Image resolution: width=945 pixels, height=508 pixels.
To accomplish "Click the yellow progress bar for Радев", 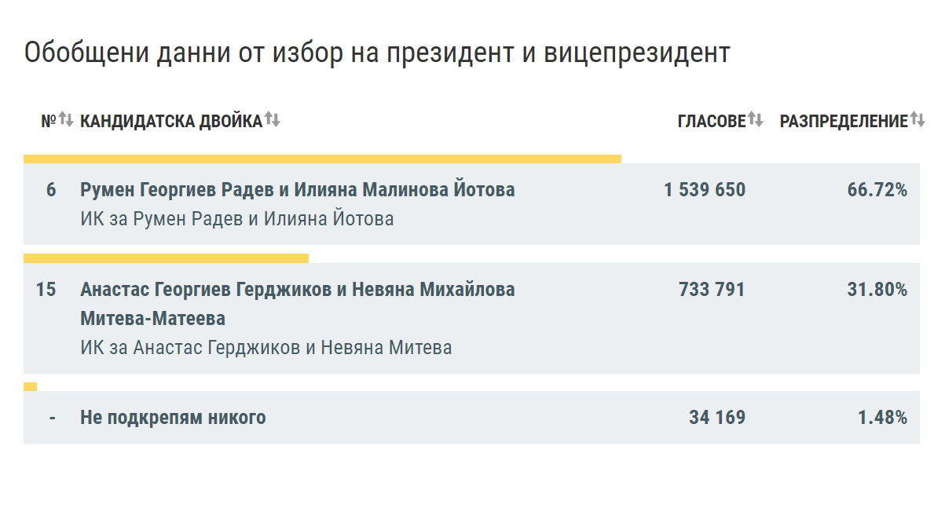I will click(x=322, y=158).
